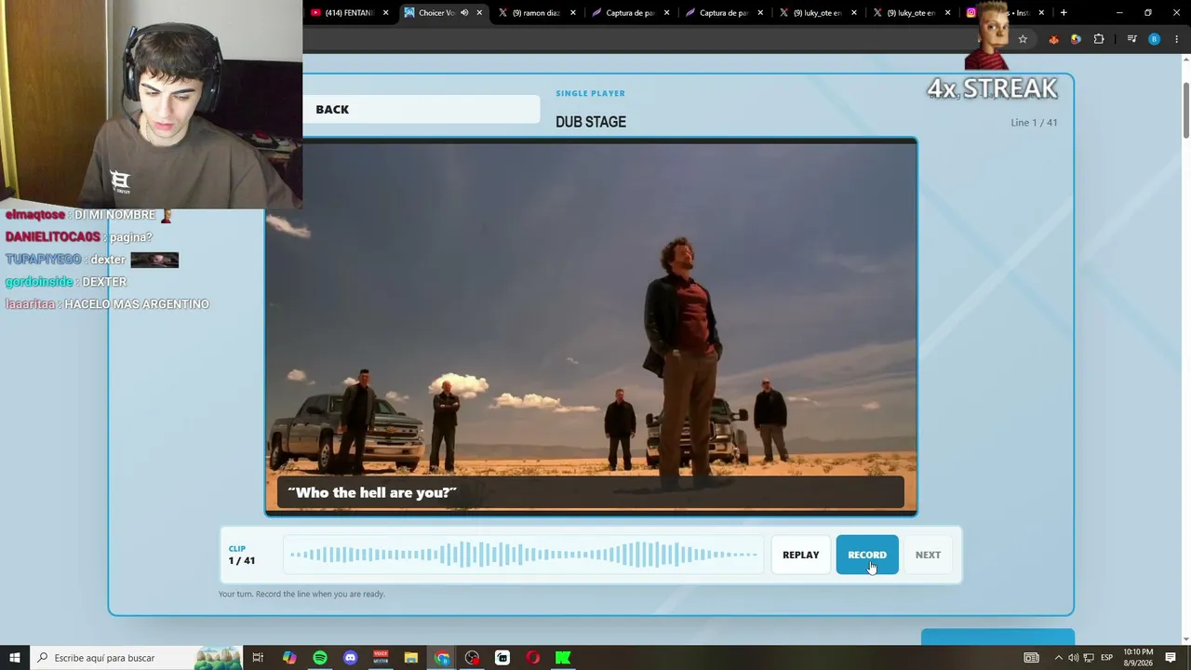Open the Chrome three-dot menu

(1177, 39)
